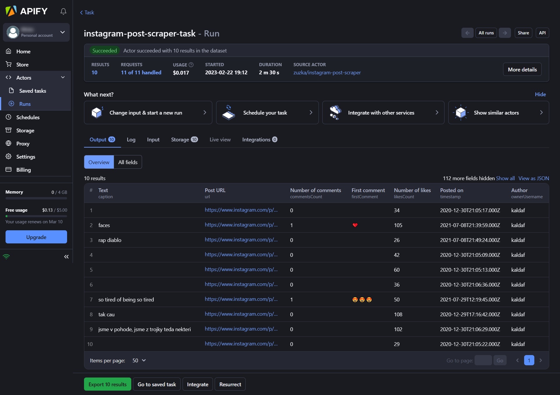Expand the Personal account dropdown
The image size is (560, 395).
[62, 32]
